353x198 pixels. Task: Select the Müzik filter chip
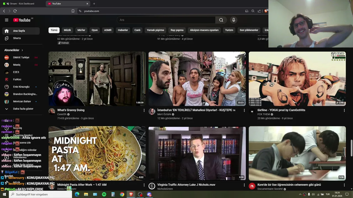68,30
